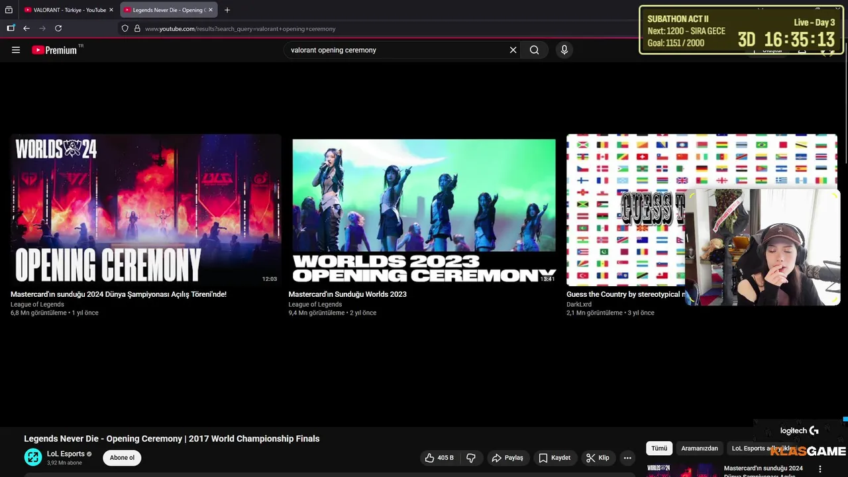The height and width of the screenshot is (477, 848).
Task: Run search with the magnifier button
Action: coord(534,50)
